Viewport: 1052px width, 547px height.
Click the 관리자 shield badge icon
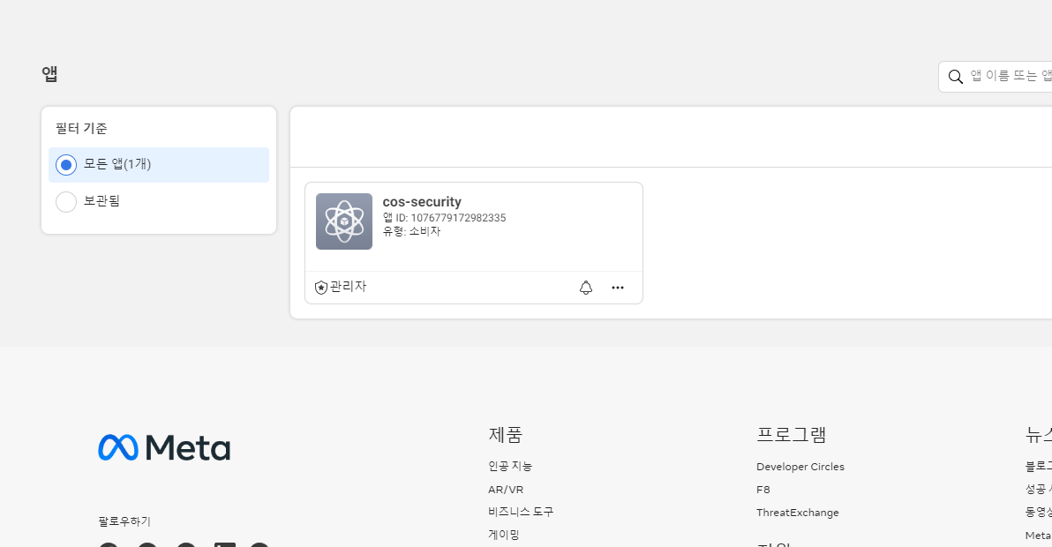pyautogui.click(x=321, y=288)
